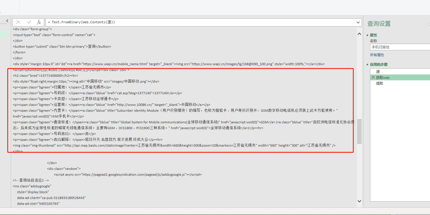This screenshot has height=215, width=430.
Task: Click the preview scrollbar down arrow
Action: coord(359,201)
